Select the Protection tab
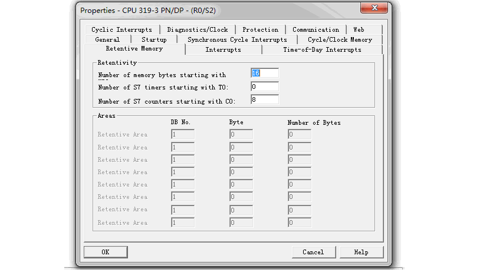The image size is (483, 279). click(x=260, y=29)
